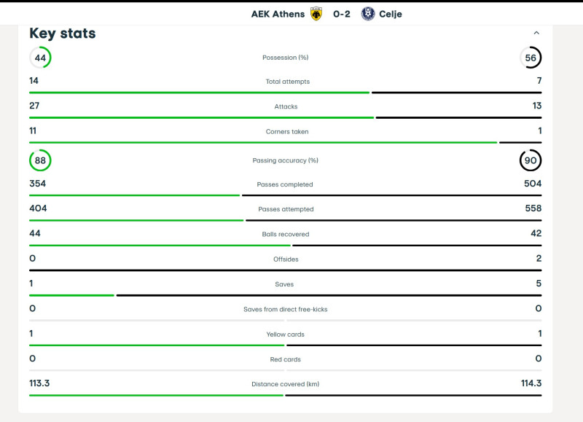This screenshot has width=583, height=422.
Task: Click the AEK Athens club crest
Action: [x=316, y=14]
